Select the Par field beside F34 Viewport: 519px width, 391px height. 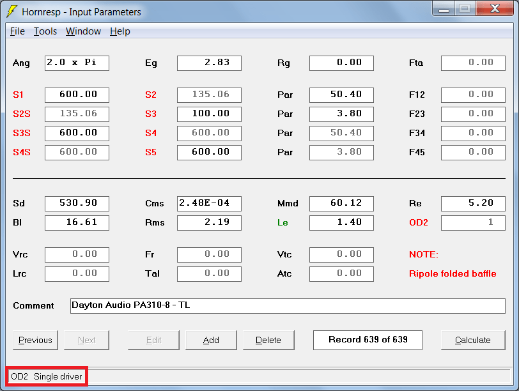coord(341,134)
